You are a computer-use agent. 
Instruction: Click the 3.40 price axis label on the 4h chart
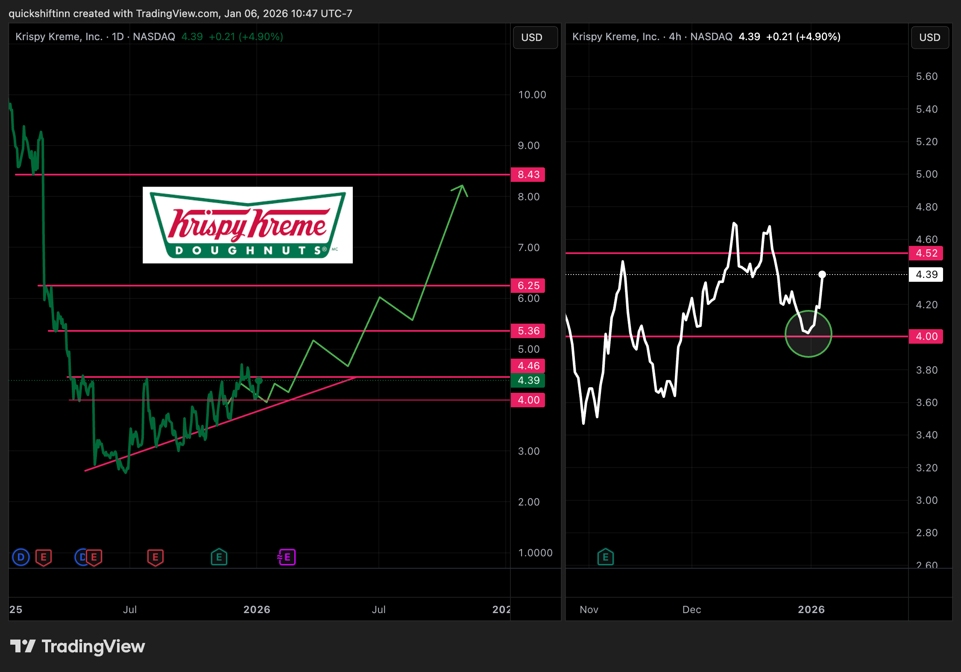pos(927,435)
